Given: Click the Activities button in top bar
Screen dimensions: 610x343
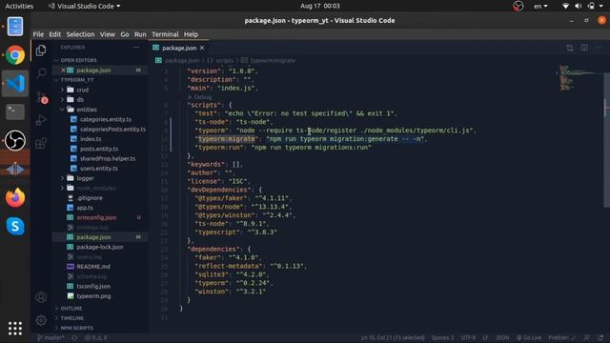Looking at the screenshot, I should tap(19, 6).
